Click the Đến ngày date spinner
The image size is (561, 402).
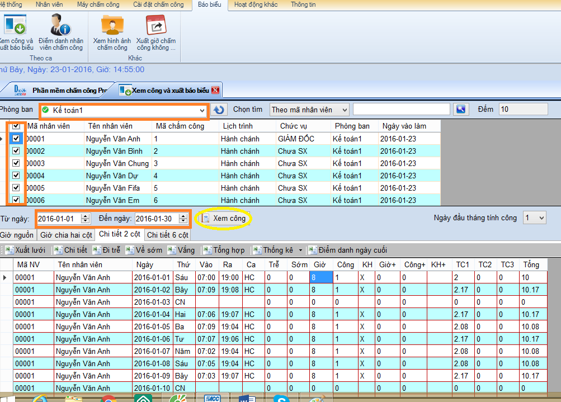tap(183, 219)
